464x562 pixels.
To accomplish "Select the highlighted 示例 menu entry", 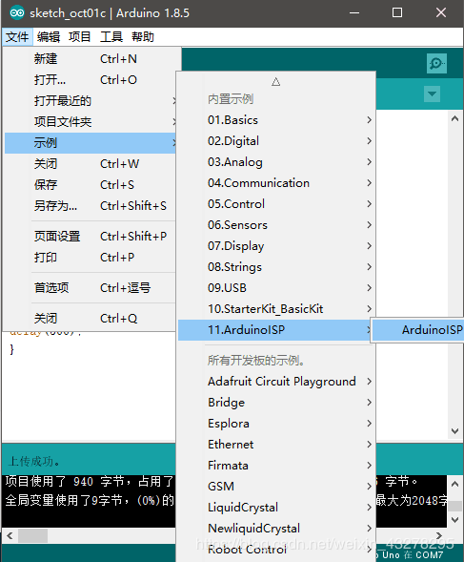I will 90,143.
